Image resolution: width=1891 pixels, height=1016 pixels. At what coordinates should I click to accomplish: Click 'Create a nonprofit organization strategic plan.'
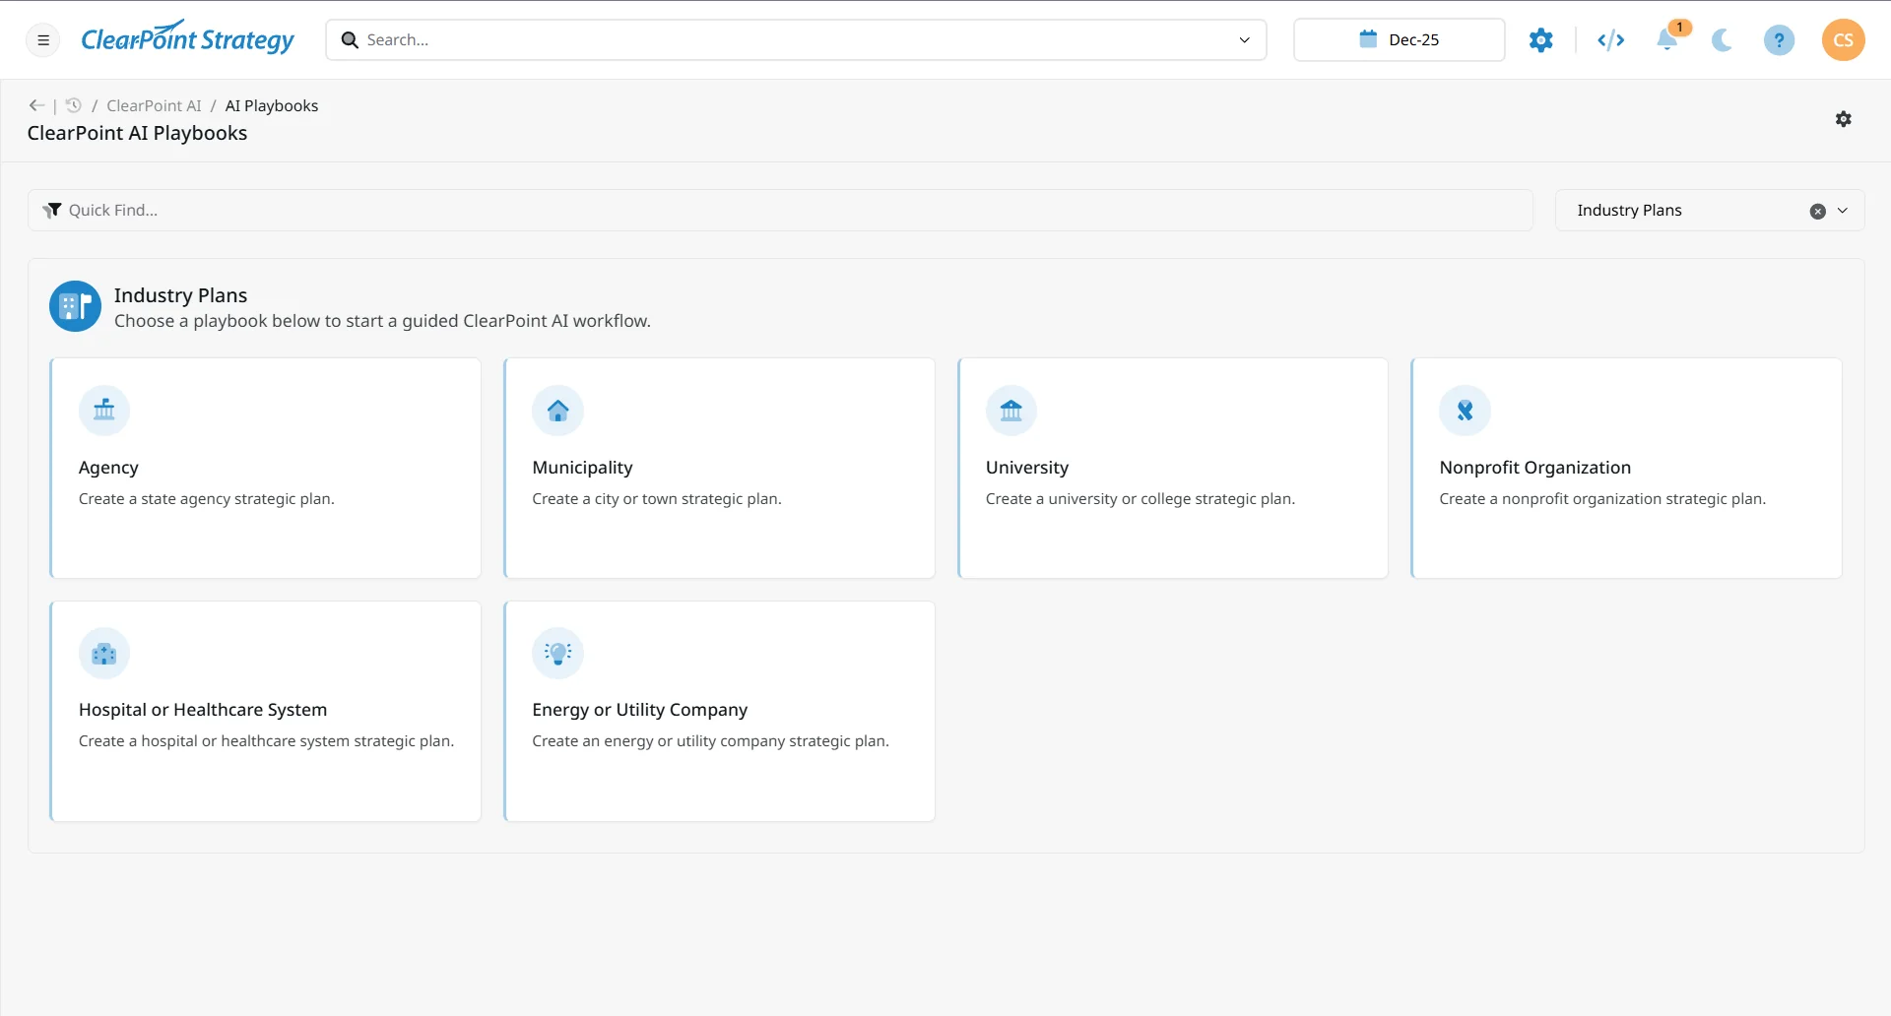click(x=1602, y=499)
